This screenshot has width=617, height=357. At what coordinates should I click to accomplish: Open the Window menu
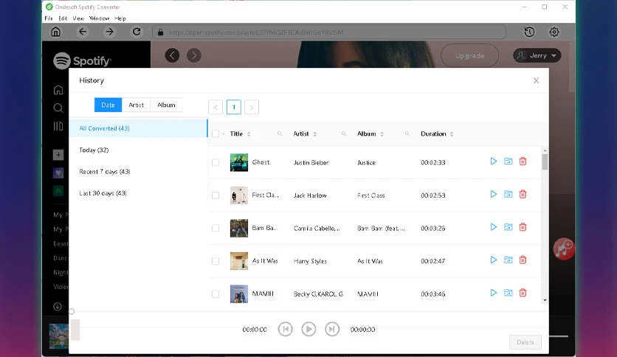click(x=99, y=18)
